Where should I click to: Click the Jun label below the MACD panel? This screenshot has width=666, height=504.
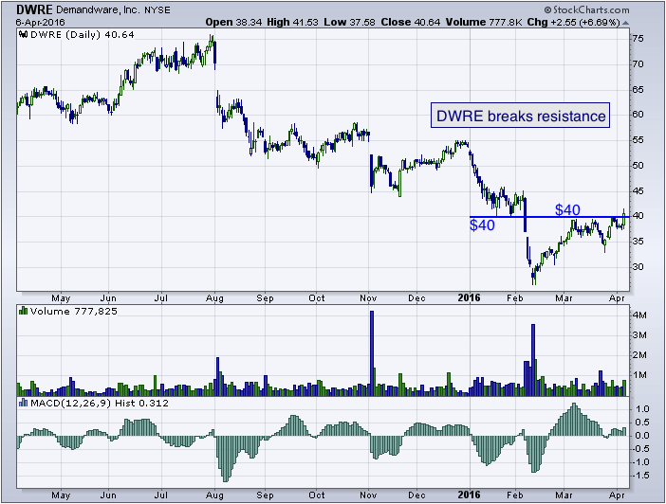(109, 495)
